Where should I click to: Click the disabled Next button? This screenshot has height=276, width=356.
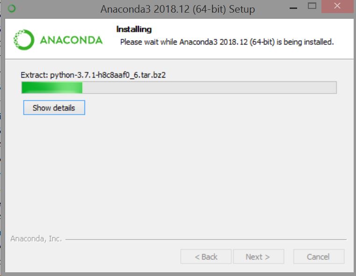point(258,257)
